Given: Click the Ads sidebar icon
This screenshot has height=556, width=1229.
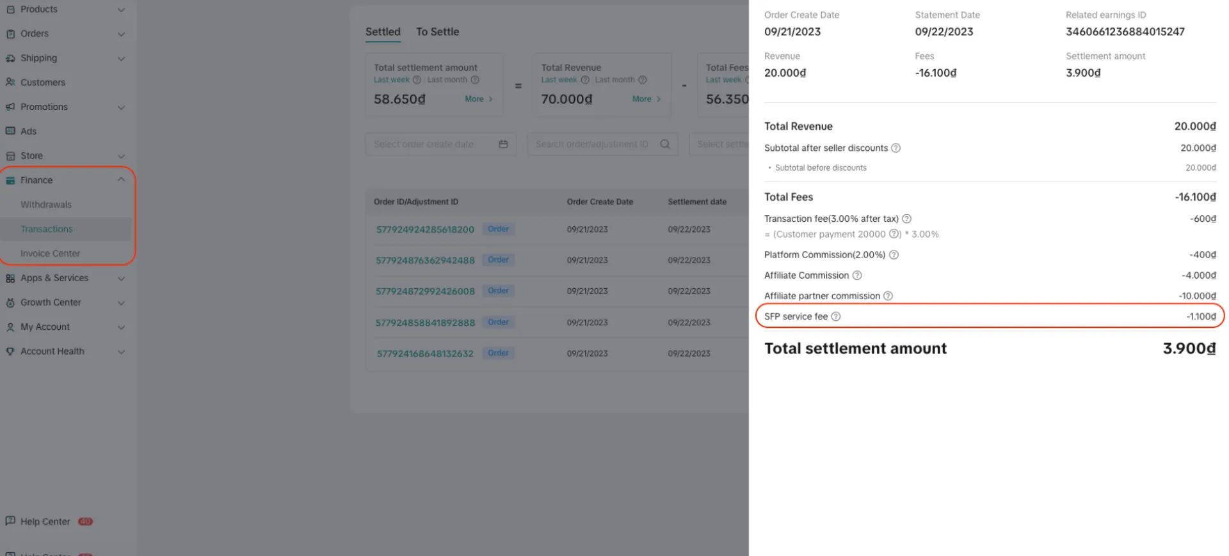Looking at the screenshot, I should coord(10,131).
